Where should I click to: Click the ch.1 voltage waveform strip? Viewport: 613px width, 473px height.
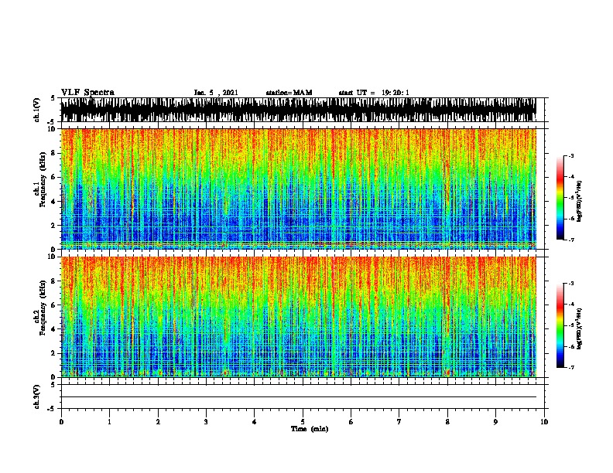[x=299, y=110]
